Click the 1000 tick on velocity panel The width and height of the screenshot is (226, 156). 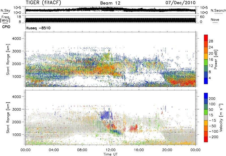[x=16, y=135]
